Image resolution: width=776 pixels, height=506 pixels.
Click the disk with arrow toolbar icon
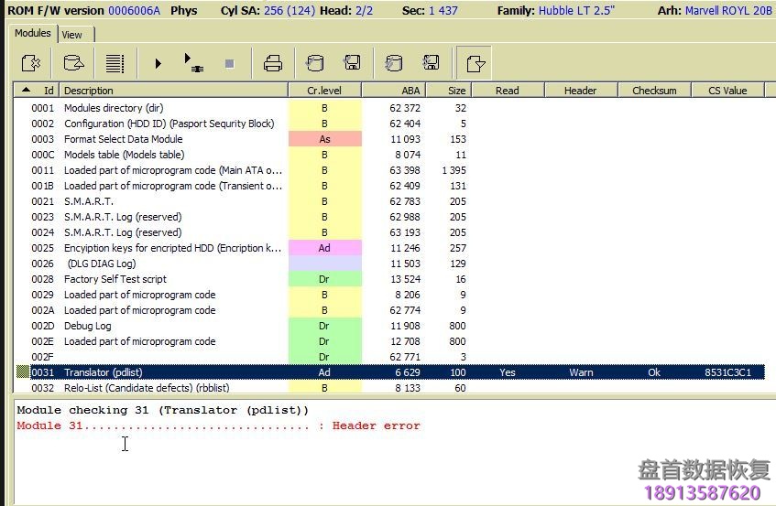(x=72, y=63)
